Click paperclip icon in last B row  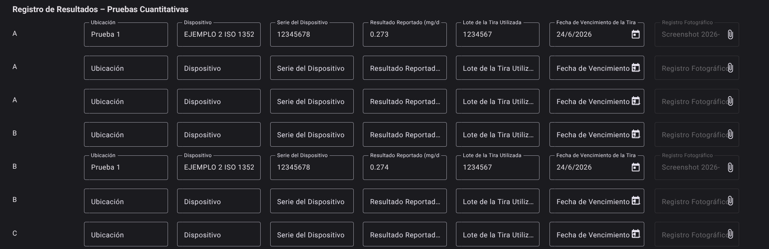(730, 201)
